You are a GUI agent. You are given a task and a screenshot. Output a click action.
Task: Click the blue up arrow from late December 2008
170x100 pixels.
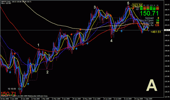coord(10,72)
